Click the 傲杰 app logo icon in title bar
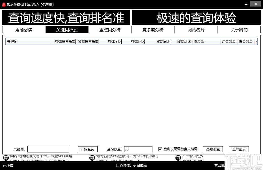The width and height of the screenshot is (263, 170). pos(4,5)
